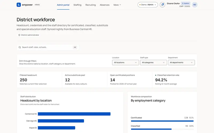Click the Posted for 2026-27 school year text
This screenshot has width=214, height=133.
pyautogui.click(x=123, y=84)
